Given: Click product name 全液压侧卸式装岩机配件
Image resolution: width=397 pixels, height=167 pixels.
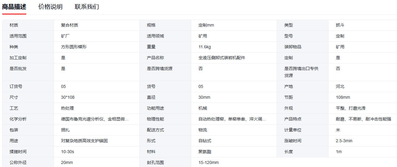Looking at the screenshot, I should click(222, 58).
